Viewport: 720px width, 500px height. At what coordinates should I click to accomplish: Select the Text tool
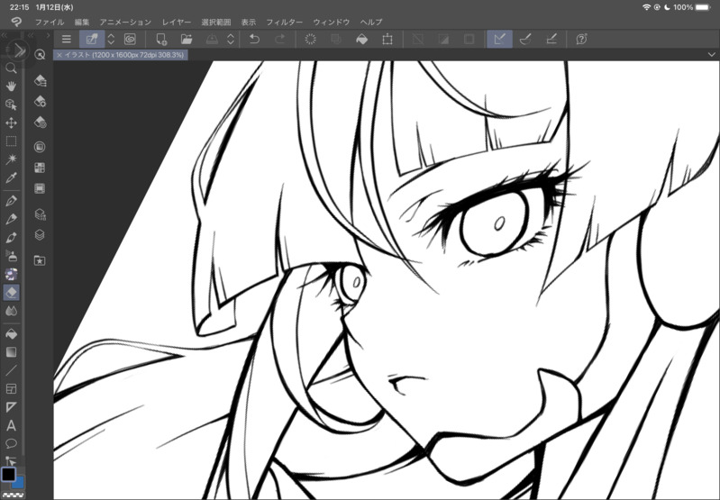click(11, 425)
